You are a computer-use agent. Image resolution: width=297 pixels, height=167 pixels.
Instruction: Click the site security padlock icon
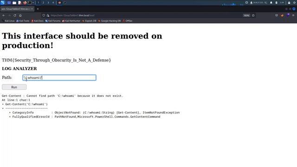pyautogui.click(x=48, y=15)
